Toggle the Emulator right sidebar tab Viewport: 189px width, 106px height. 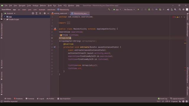188,91
